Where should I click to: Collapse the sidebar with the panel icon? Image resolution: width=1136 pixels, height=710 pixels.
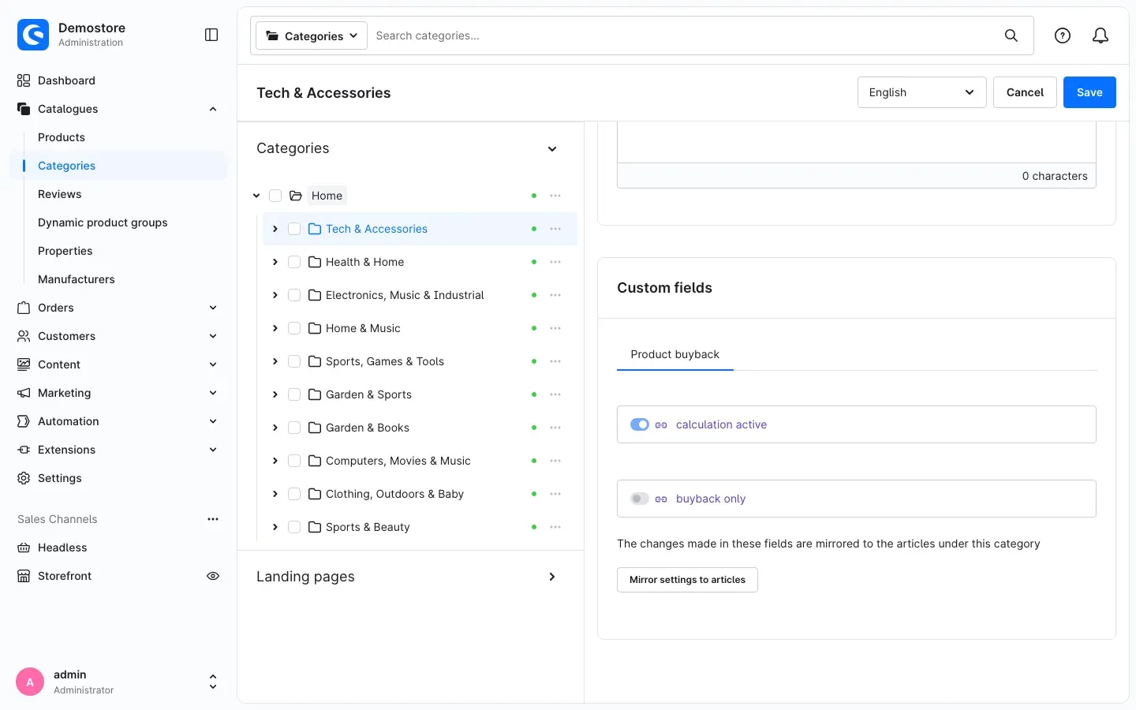pos(211,35)
